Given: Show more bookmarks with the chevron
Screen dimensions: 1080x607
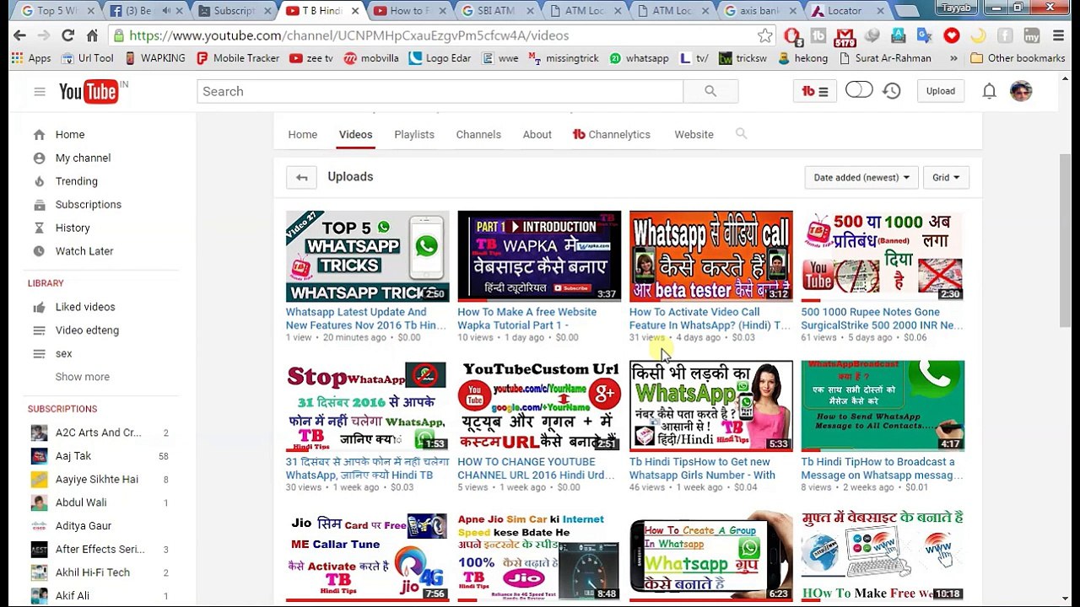Looking at the screenshot, I should tap(953, 58).
